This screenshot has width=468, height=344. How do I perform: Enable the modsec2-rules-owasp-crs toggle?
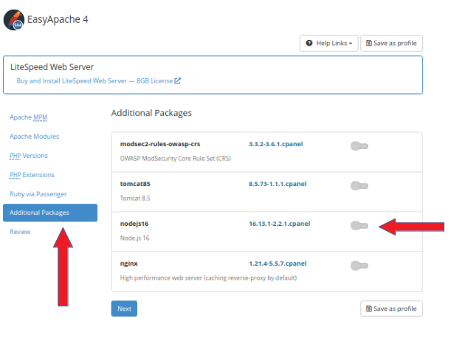[359, 146]
